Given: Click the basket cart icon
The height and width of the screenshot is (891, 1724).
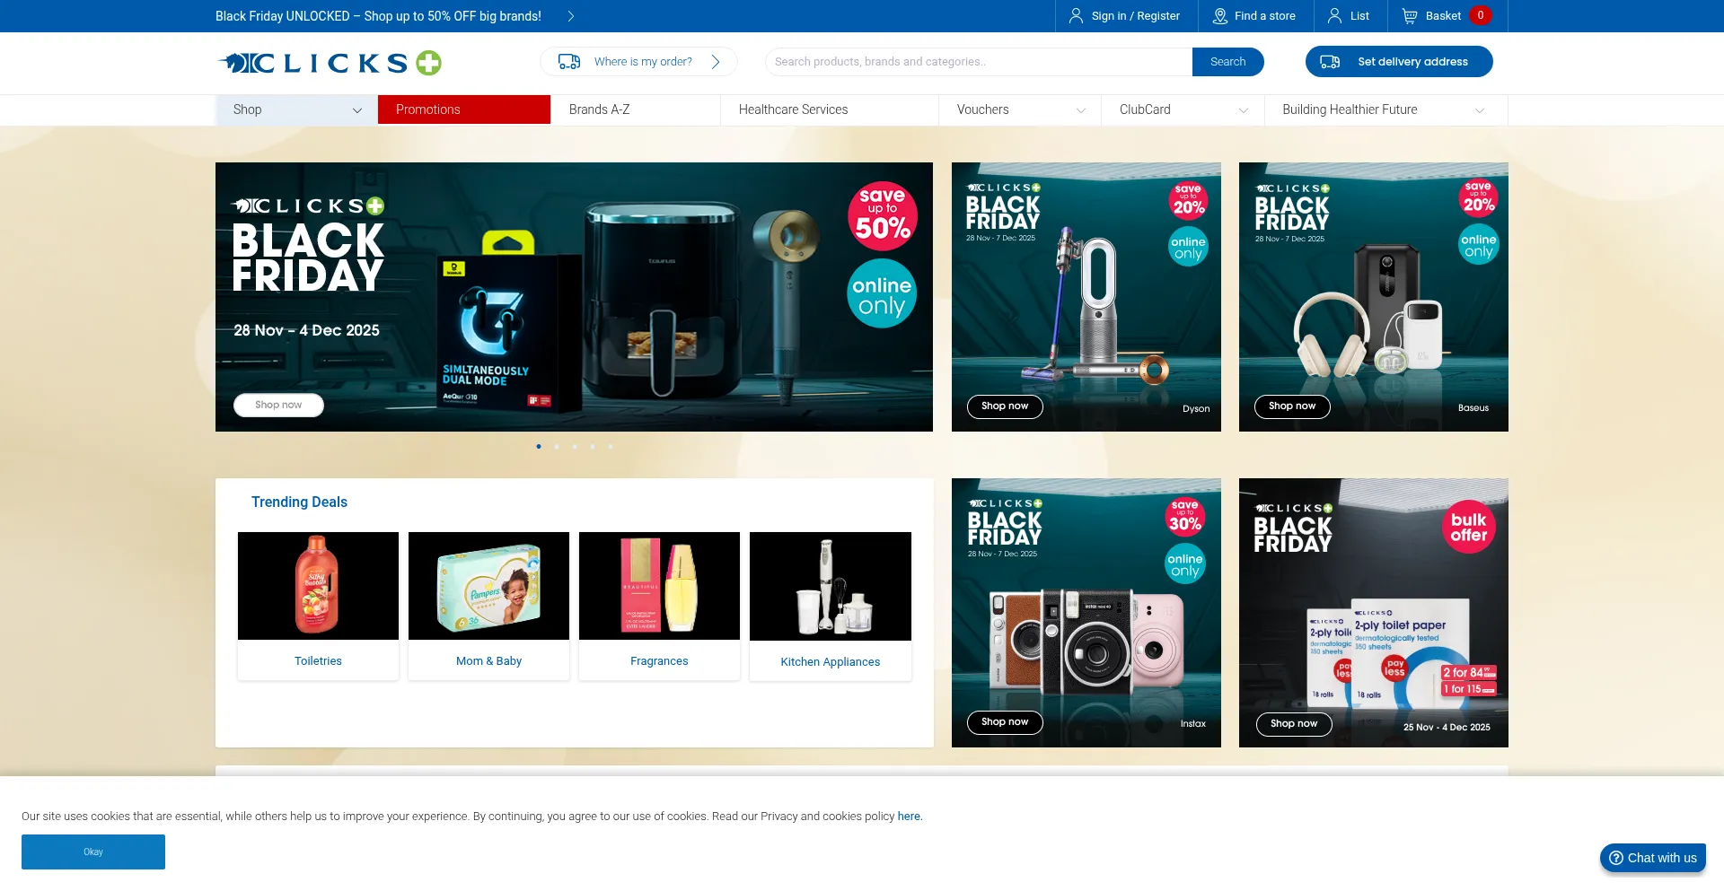Looking at the screenshot, I should click(x=1410, y=16).
